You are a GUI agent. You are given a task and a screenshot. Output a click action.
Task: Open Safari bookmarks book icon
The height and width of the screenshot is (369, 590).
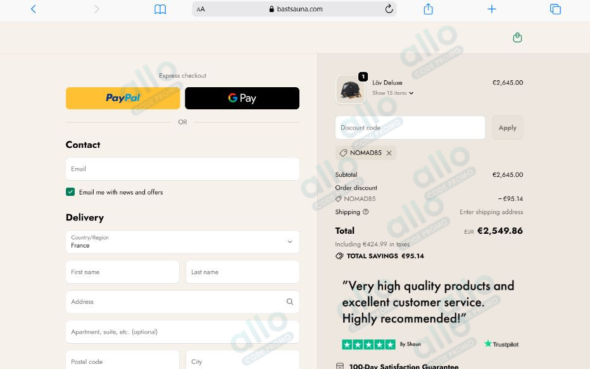tap(160, 9)
